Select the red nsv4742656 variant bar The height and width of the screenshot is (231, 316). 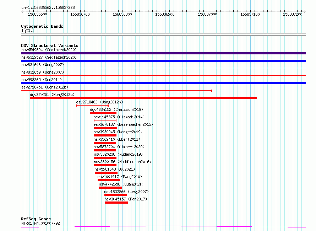coord(111,188)
